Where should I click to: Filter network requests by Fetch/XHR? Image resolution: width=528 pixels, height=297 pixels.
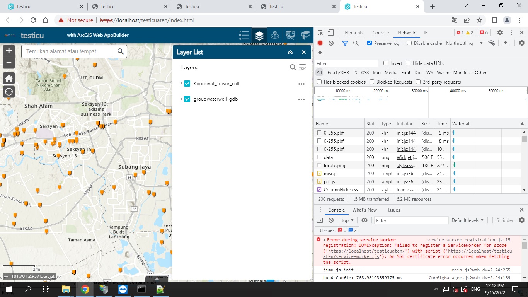coord(338,73)
